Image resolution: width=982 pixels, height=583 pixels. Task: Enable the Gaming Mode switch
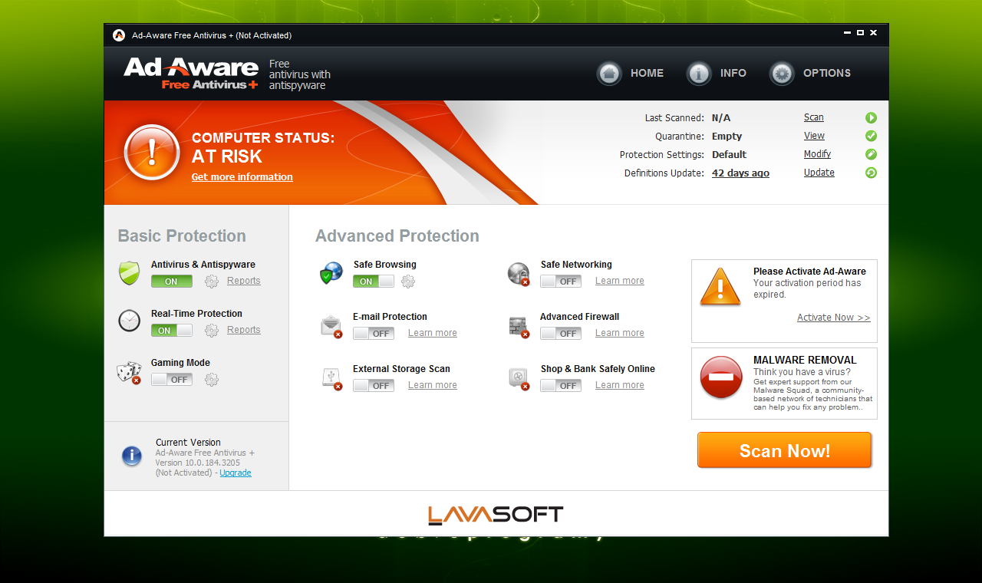172,380
